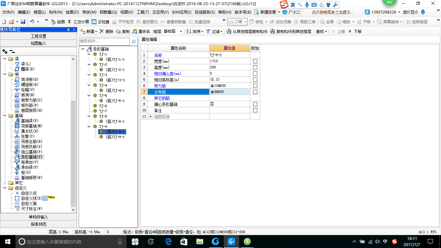Click 复制构件到其他楼层

click(291, 31)
